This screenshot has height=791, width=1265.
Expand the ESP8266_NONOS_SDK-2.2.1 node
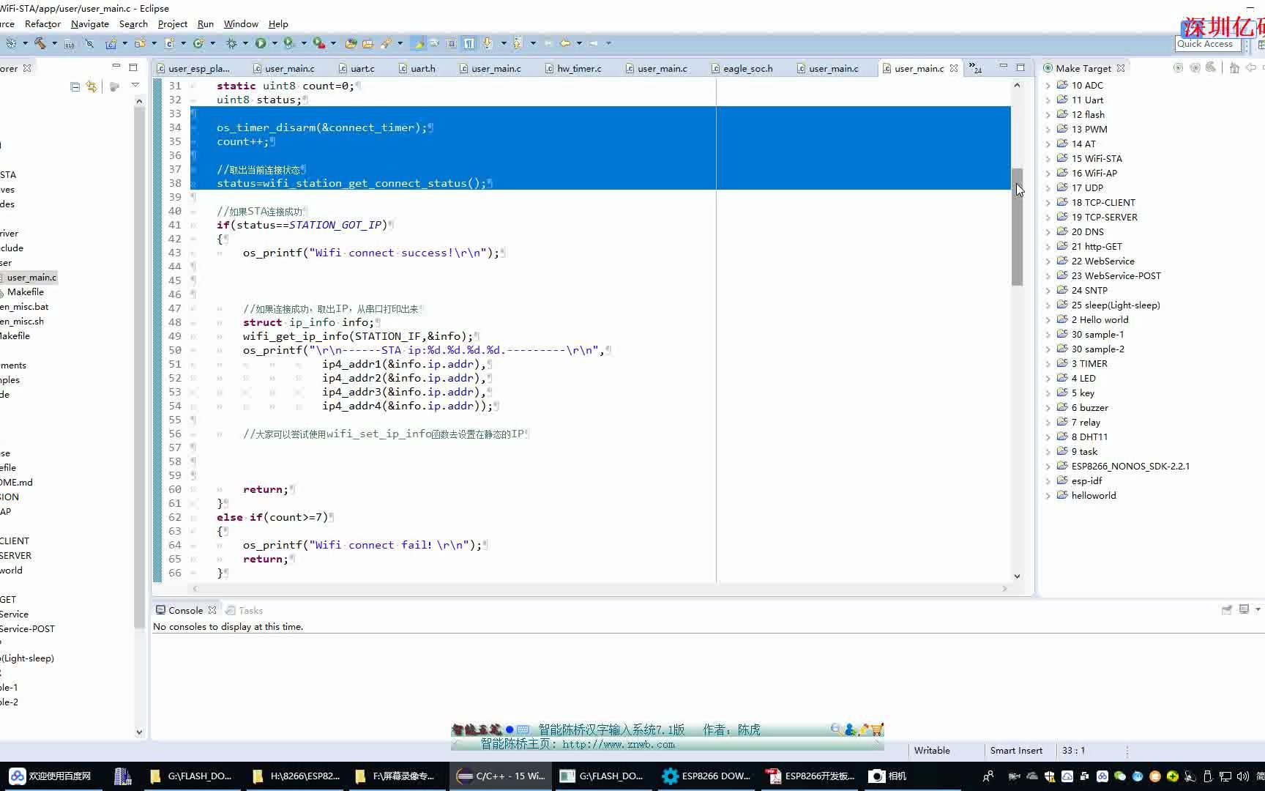coord(1050,467)
